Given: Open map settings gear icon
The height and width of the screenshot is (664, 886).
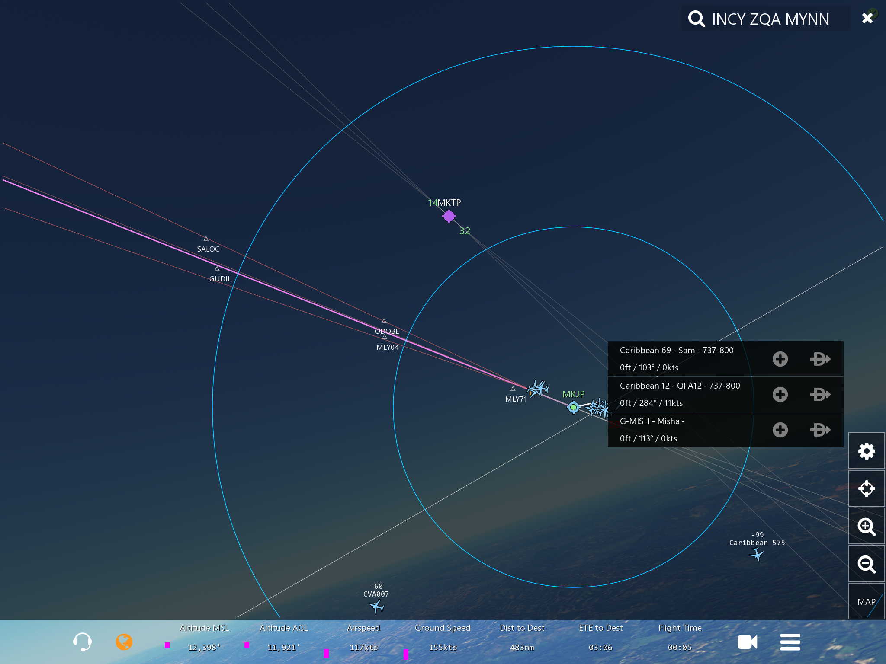Looking at the screenshot, I should (867, 451).
